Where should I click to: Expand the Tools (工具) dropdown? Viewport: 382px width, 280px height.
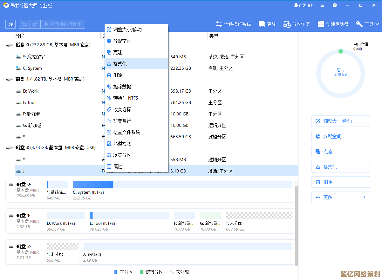(368, 24)
